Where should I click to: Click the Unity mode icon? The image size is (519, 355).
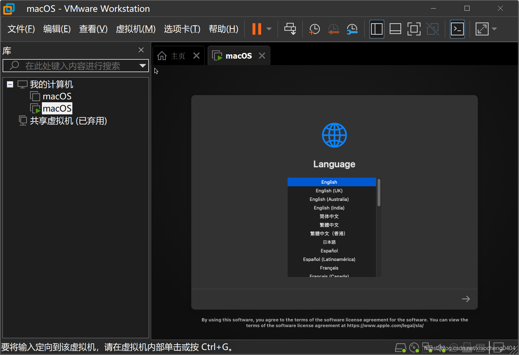[x=433, y=29]
